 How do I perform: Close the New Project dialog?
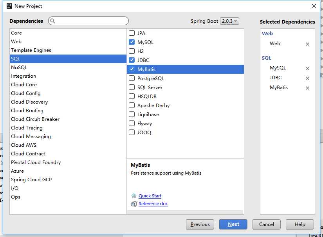pyautogui.click(x=314, y=6)
